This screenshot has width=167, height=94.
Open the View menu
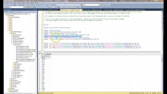pyautogui.click(x=11, y=3)
